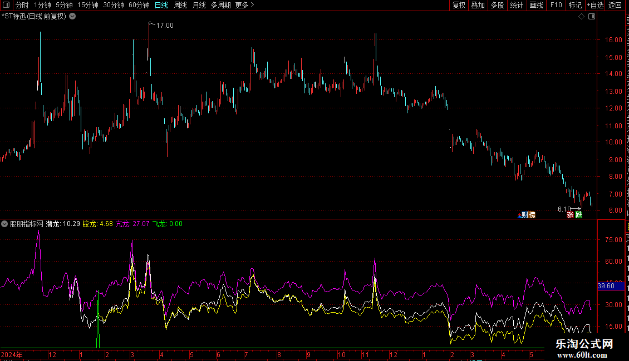The image size is (629, 361).
Task: Toggle the right side panel icon
Action: point(592,17)
